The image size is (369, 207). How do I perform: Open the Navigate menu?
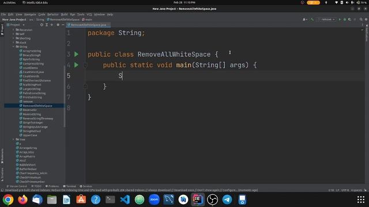[30, 14]
